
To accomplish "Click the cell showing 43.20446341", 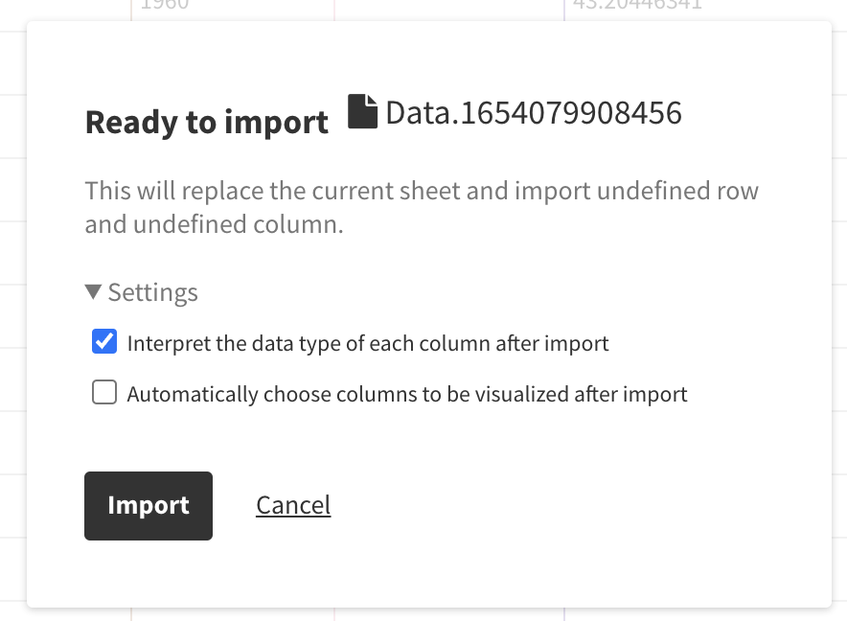I will pyautogui.click(x=636, y=7).
